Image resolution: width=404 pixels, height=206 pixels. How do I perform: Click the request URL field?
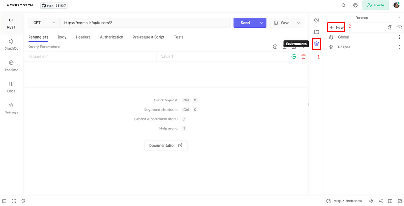click(145, 23)
